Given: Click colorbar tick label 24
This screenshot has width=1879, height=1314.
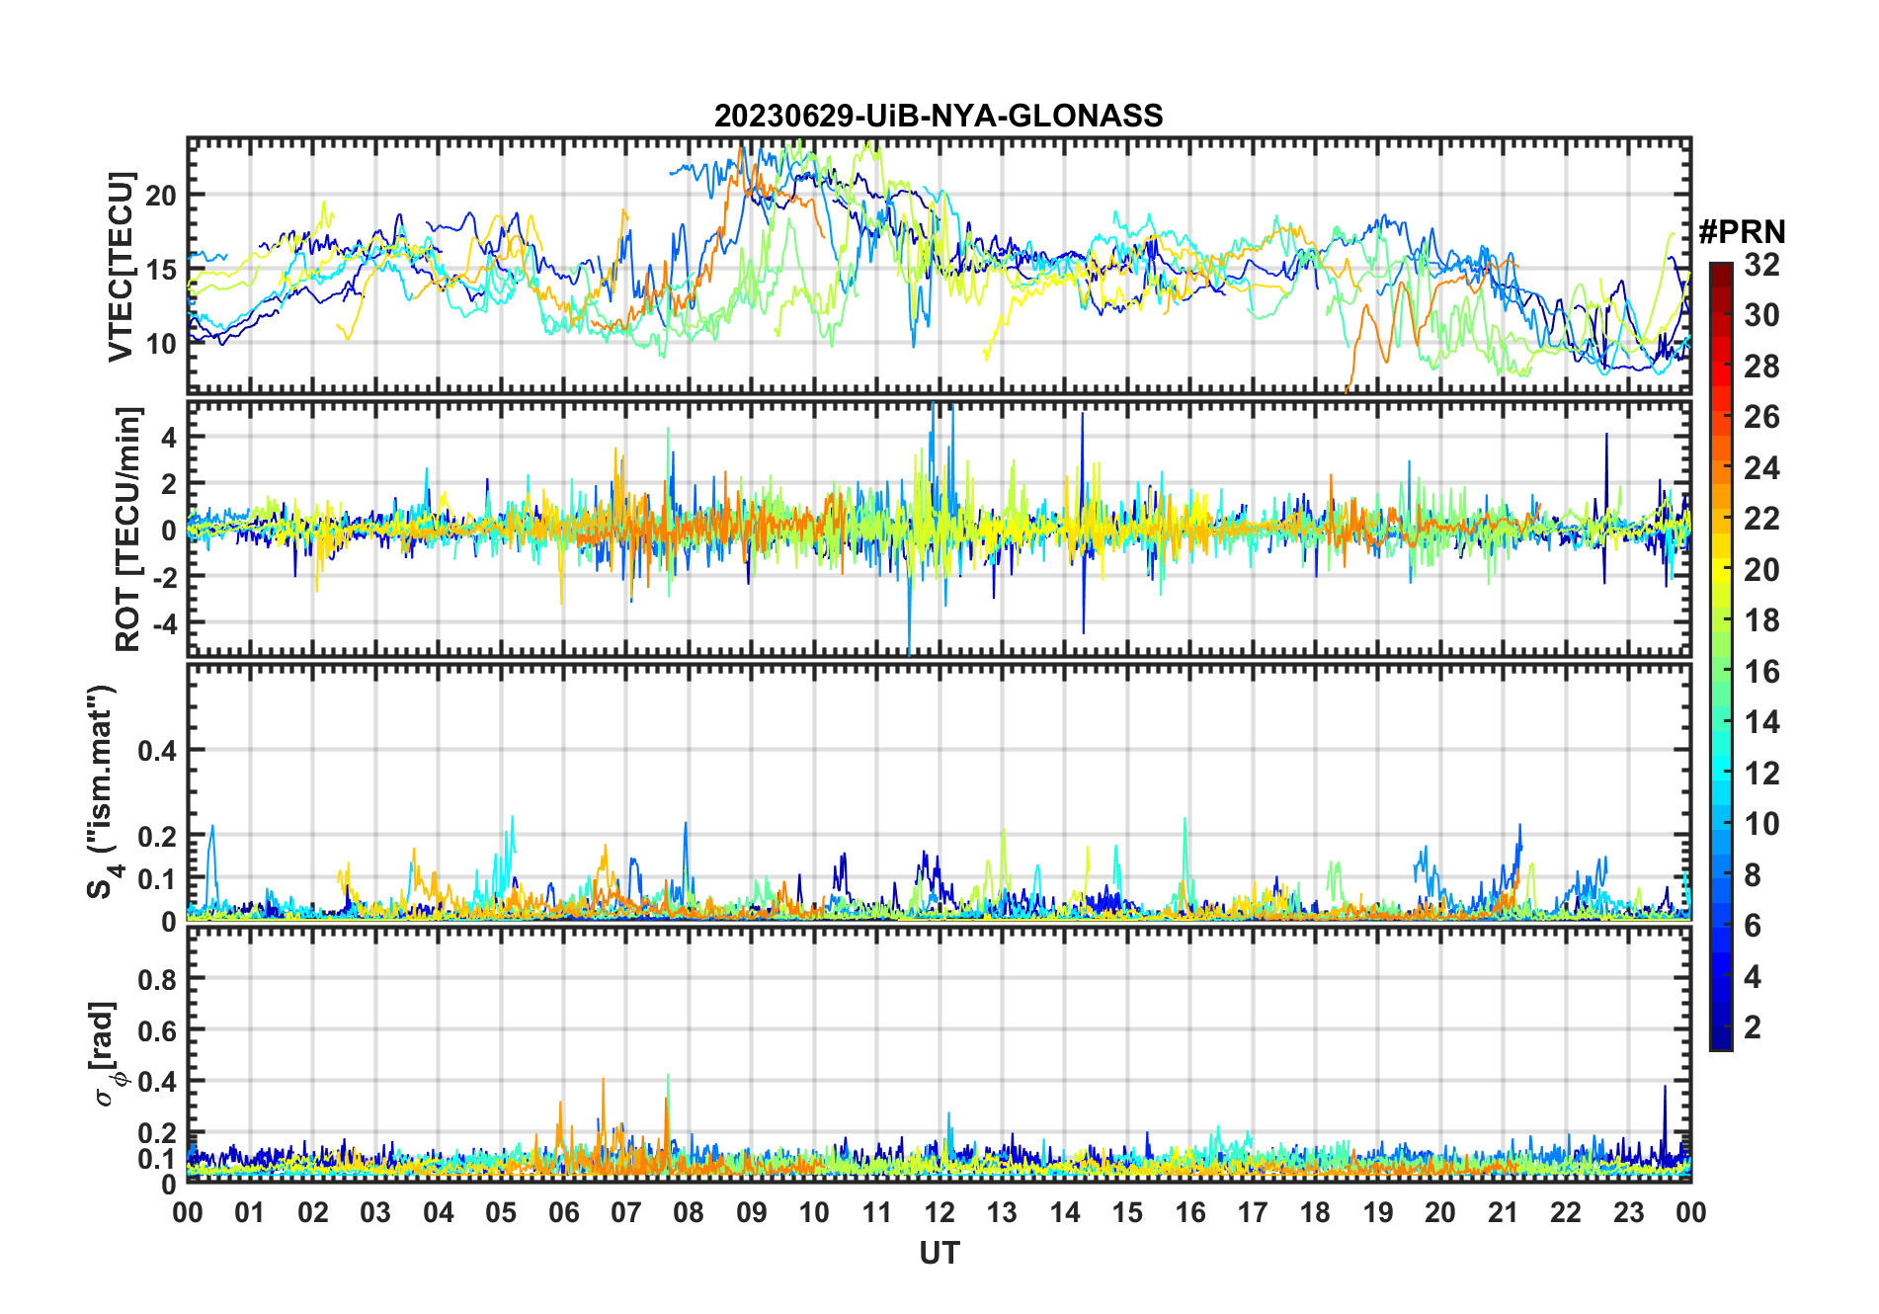Looking at the screenshot, I should pos(1761,468).
